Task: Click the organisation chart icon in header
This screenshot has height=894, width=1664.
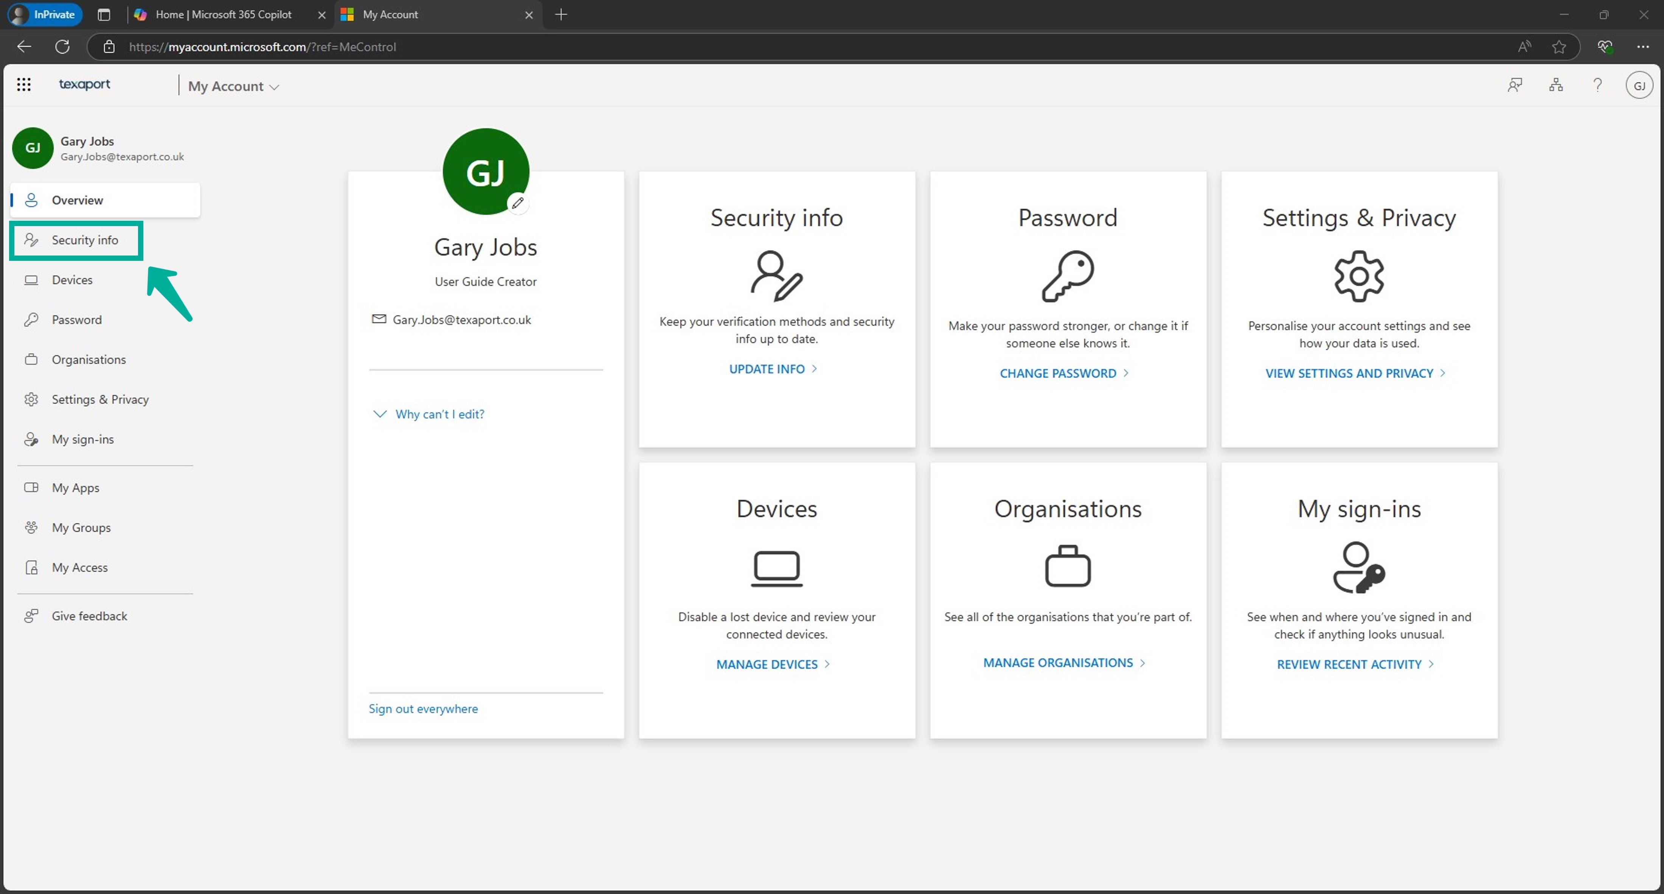Action: coord(1556,85)
